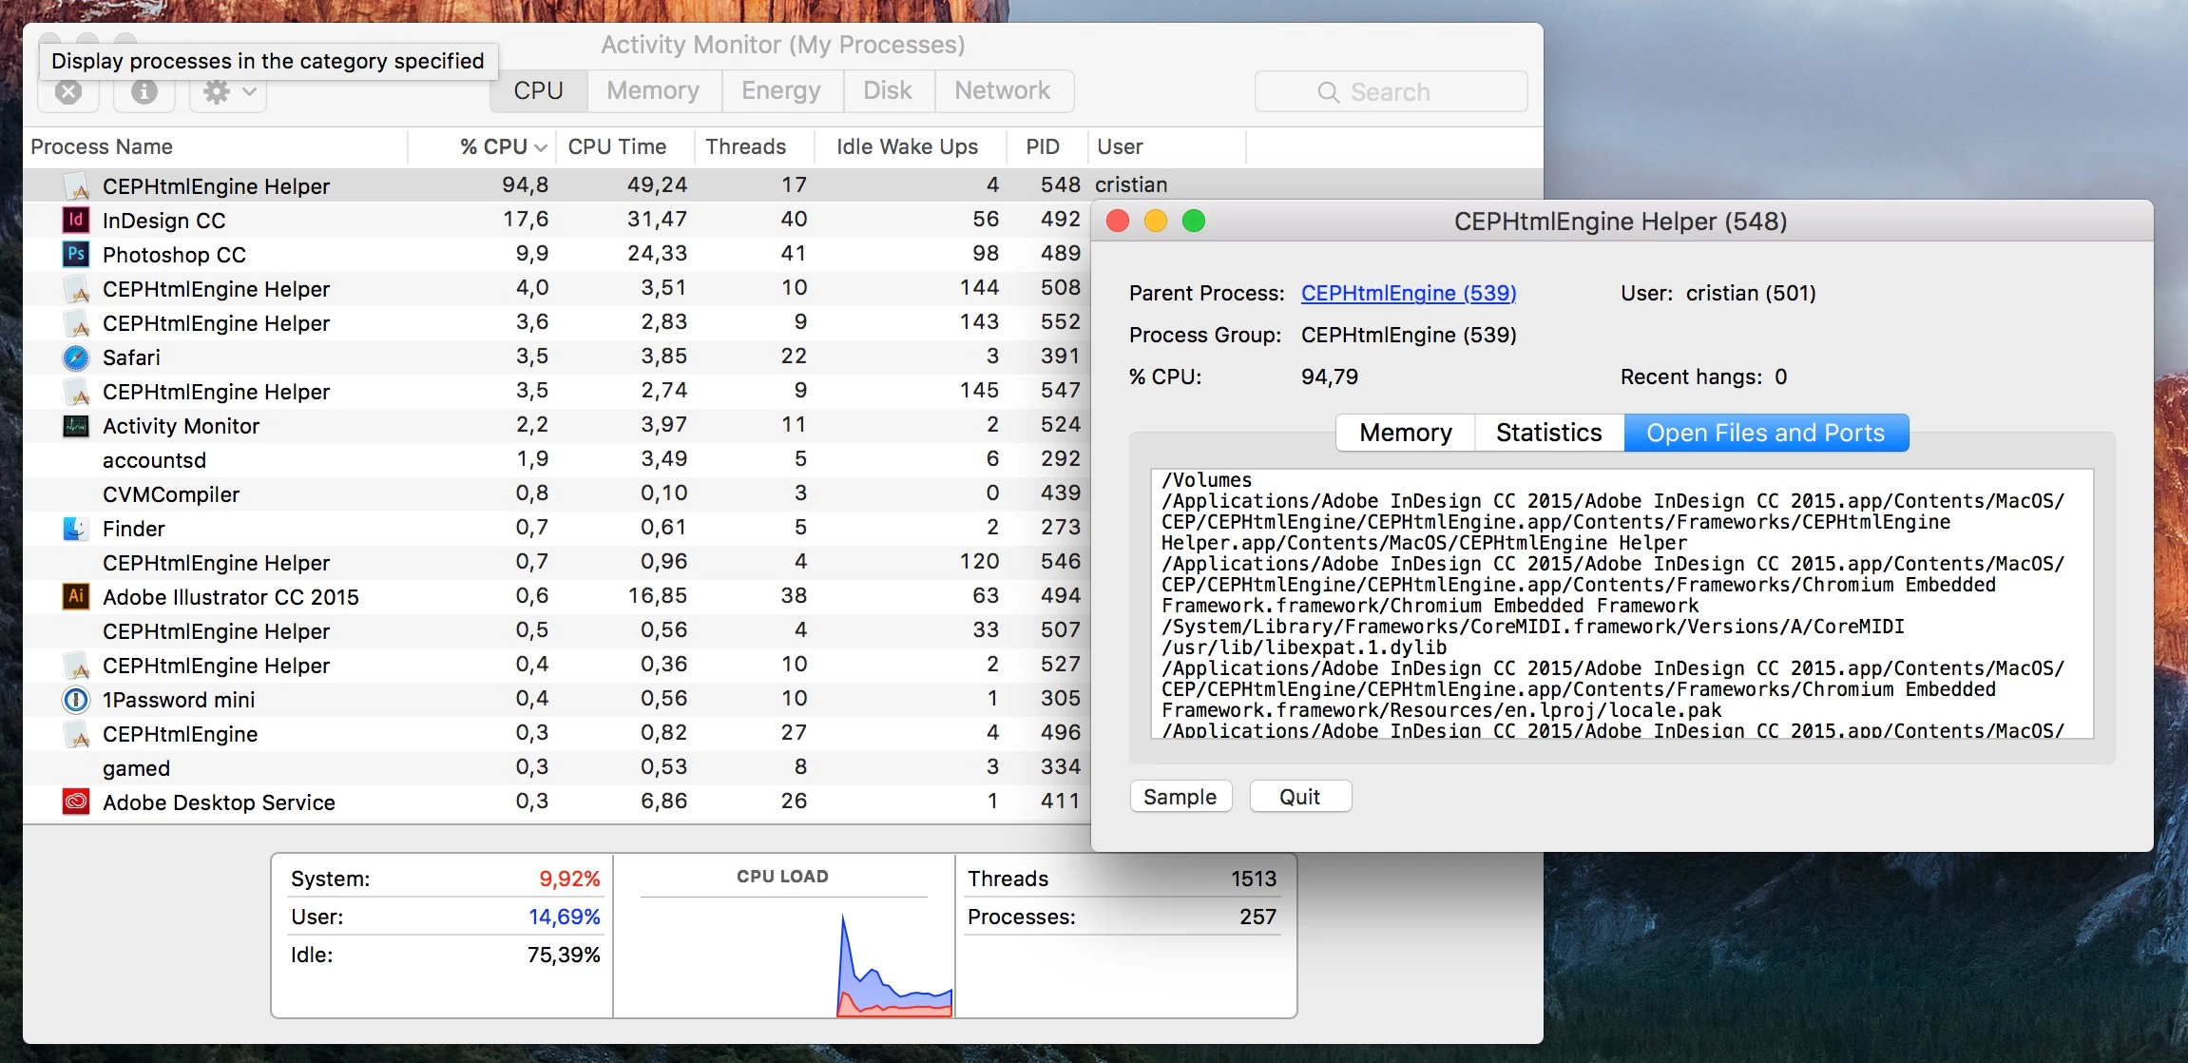This screenshot has height=1063, width=2188.
Task: Click the InDesign CC process icon
Action: click(x=76, y=220)
